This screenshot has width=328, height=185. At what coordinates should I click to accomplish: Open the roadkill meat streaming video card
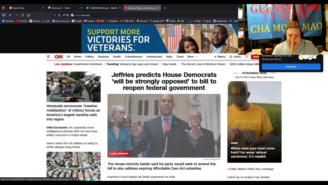[254, 122]
